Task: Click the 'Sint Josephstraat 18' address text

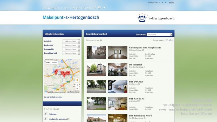Action: click(136, 50)
